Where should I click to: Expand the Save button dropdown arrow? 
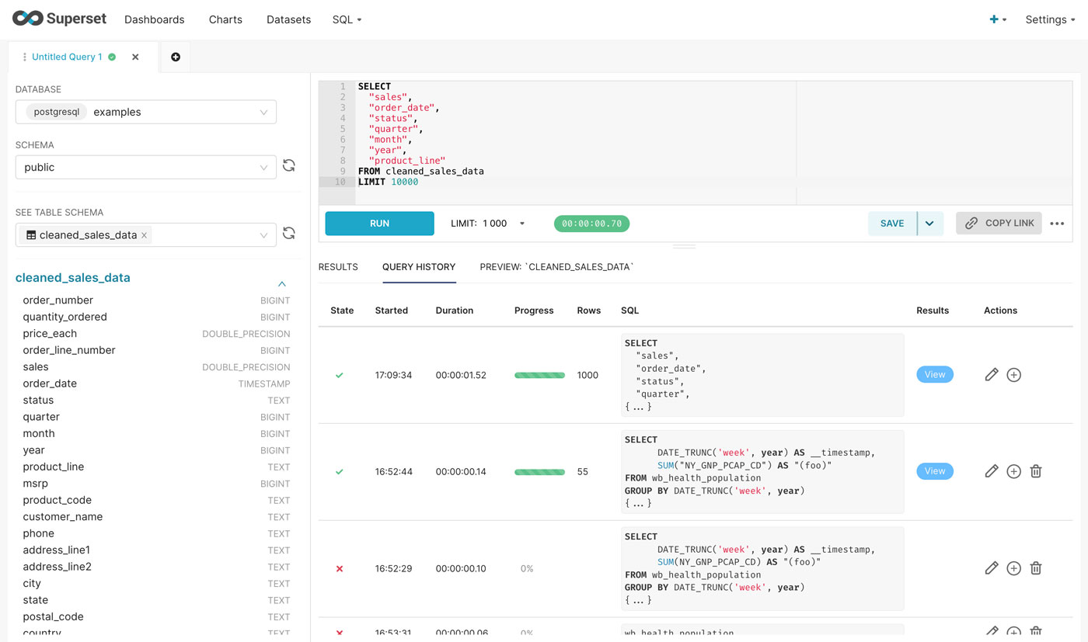coord(929,224)
